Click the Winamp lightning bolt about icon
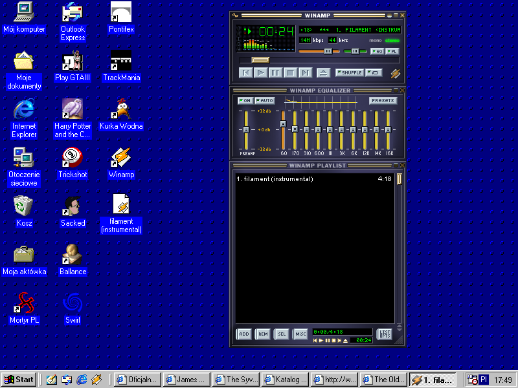The image size is (518, 388). coord(395,73)
